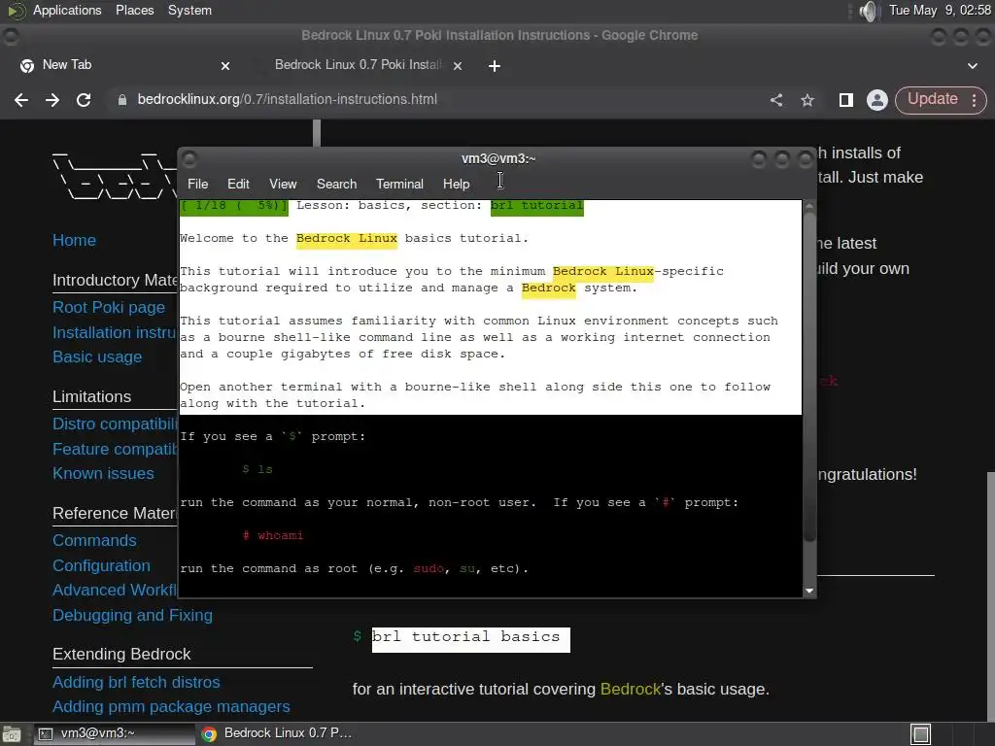The image size is (995, 746).
Task: Open the Known issues link
Action: [x=103, y=474]
